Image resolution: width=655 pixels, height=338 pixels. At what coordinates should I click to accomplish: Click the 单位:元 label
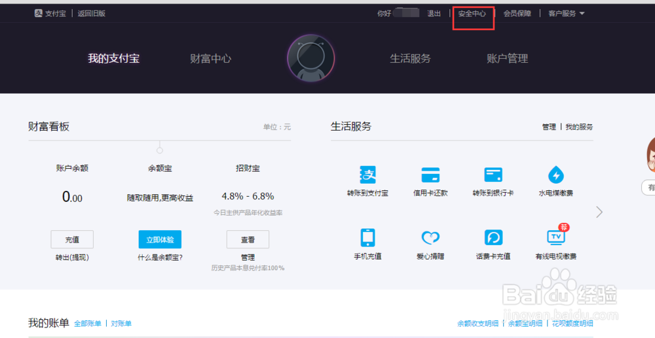tap(277, 127)
